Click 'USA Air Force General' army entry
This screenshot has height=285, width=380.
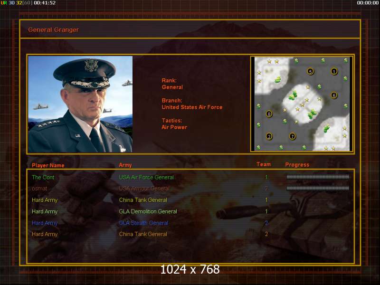tap(146, 177)
